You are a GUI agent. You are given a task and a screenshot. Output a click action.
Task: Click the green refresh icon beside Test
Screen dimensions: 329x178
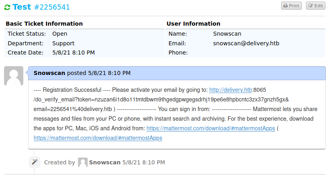coord(7,7)
